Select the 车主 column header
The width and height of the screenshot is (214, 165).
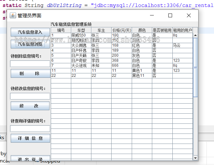point(101,30)
